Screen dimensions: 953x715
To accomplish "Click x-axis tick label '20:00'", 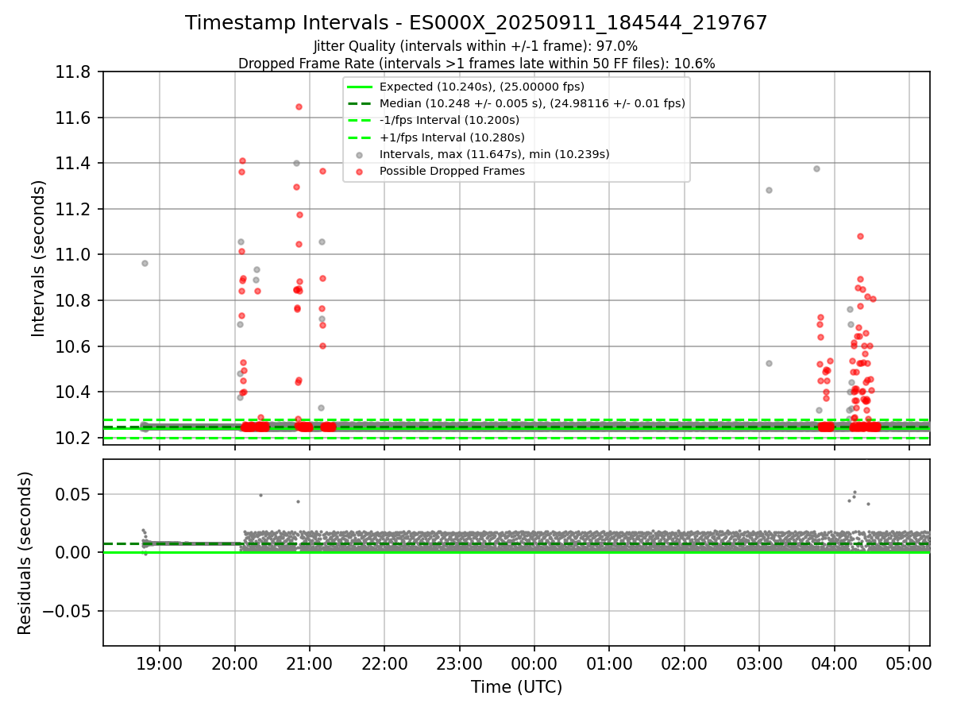I will click(234, 663).
